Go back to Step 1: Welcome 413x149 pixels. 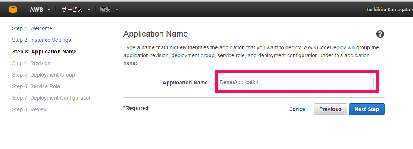(32, 28)
